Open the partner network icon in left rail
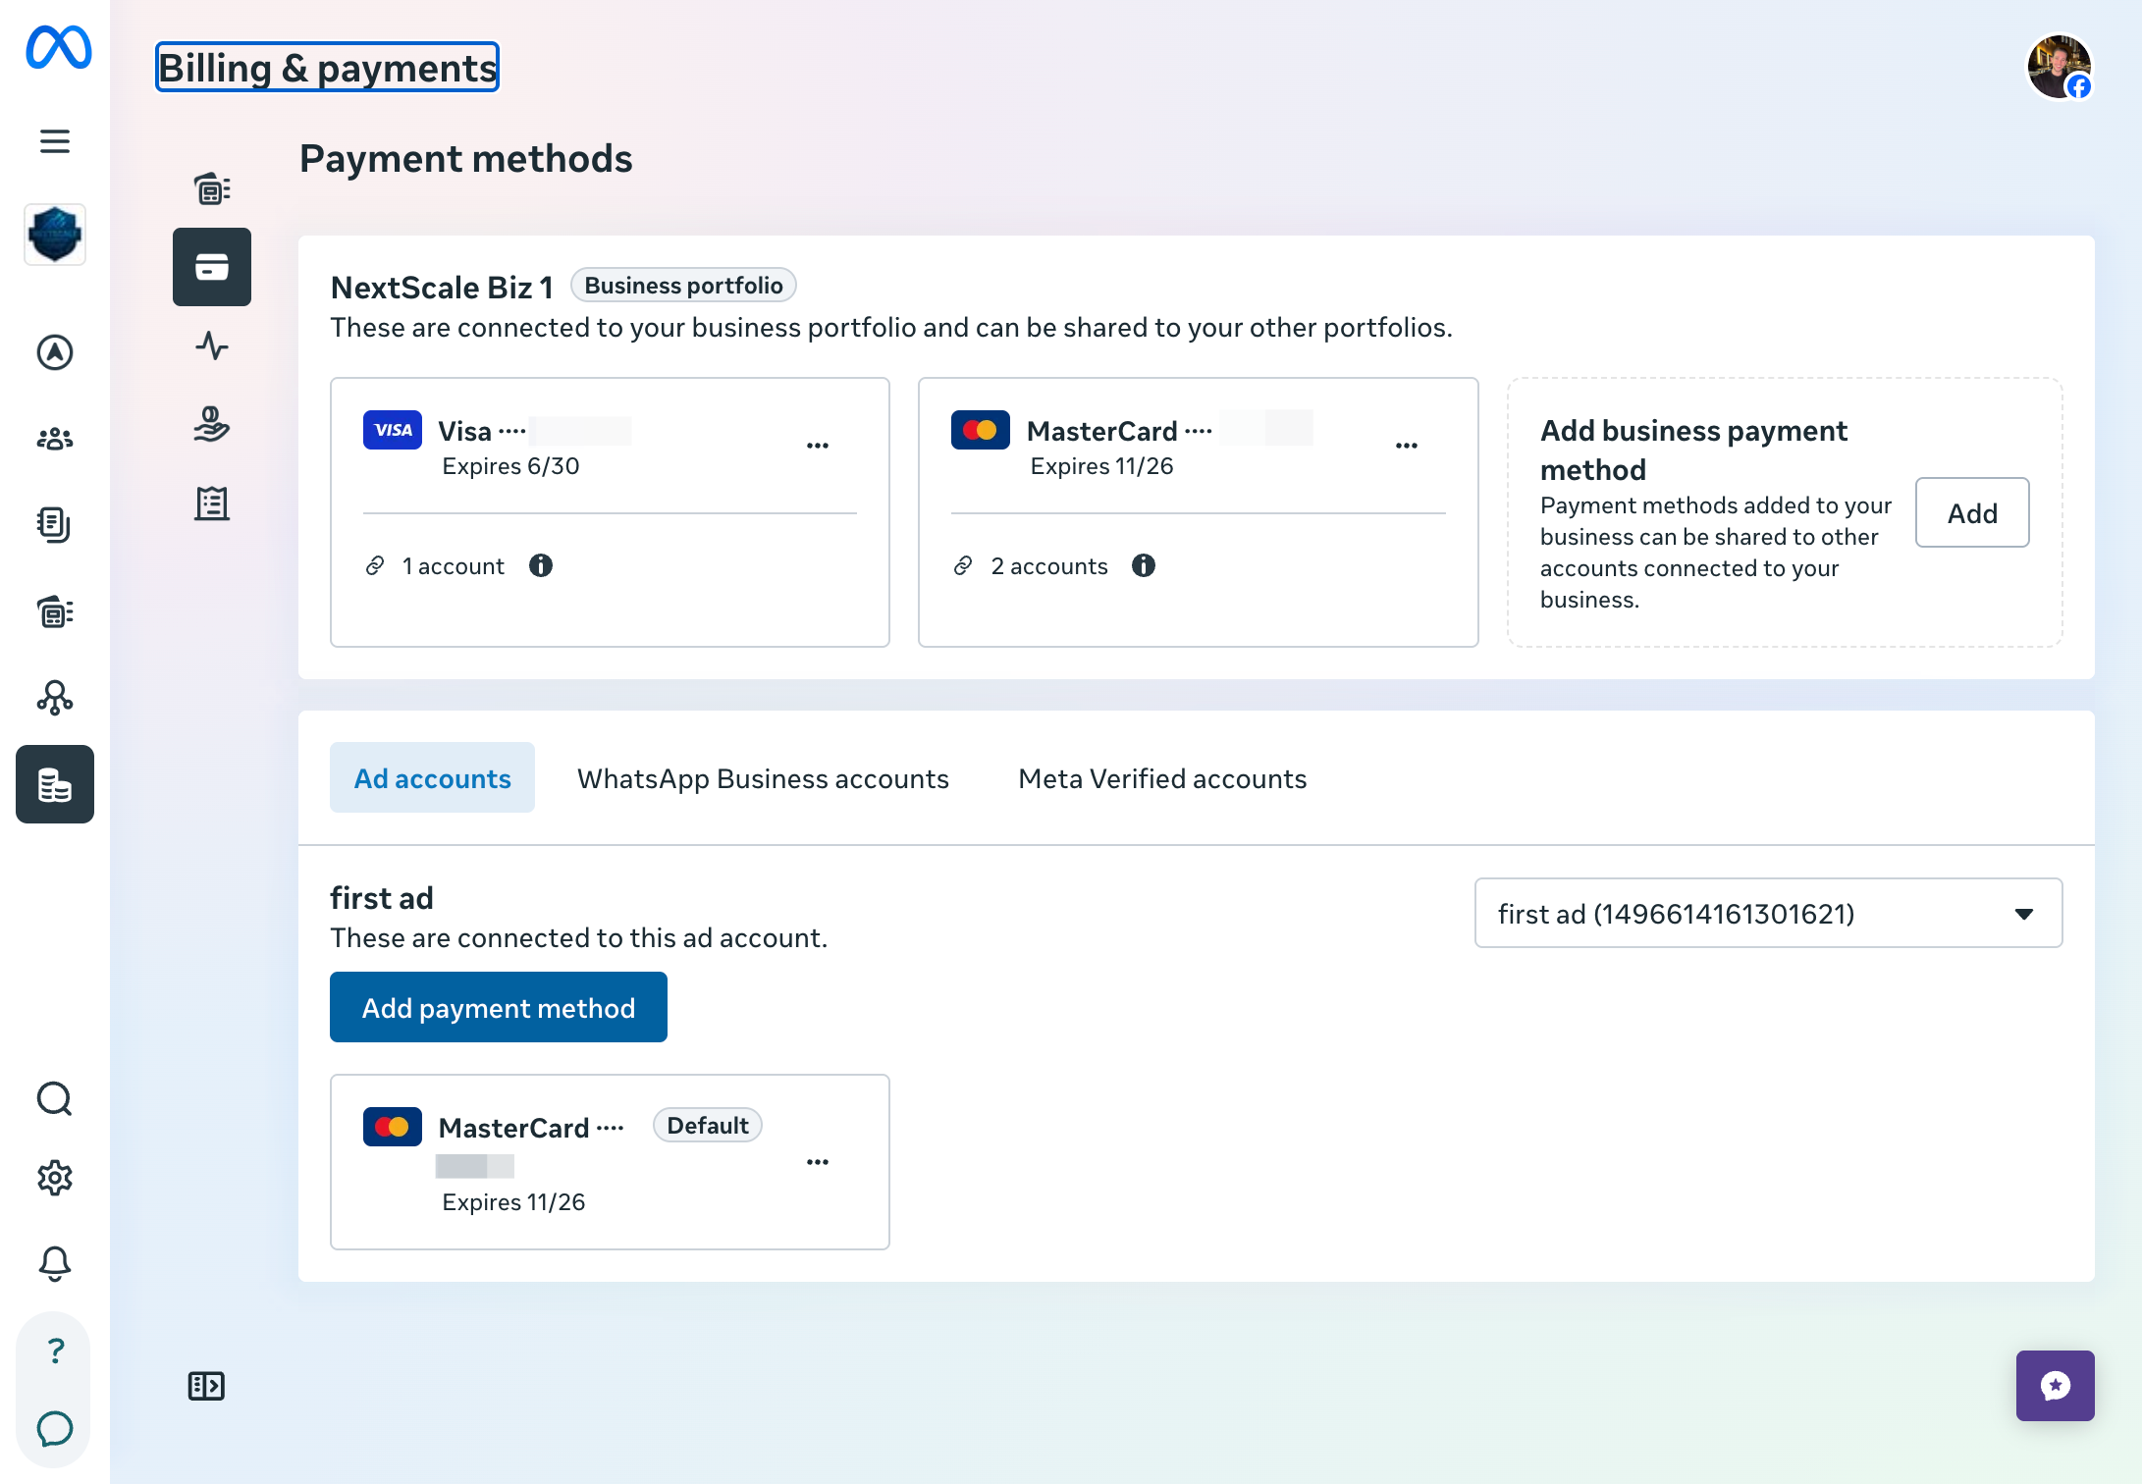Screen dimensions: 2142x1484 (55, 698)
